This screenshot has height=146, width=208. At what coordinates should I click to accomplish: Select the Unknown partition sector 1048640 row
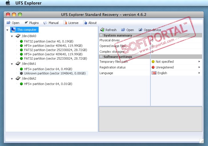(x=55, y=73)
